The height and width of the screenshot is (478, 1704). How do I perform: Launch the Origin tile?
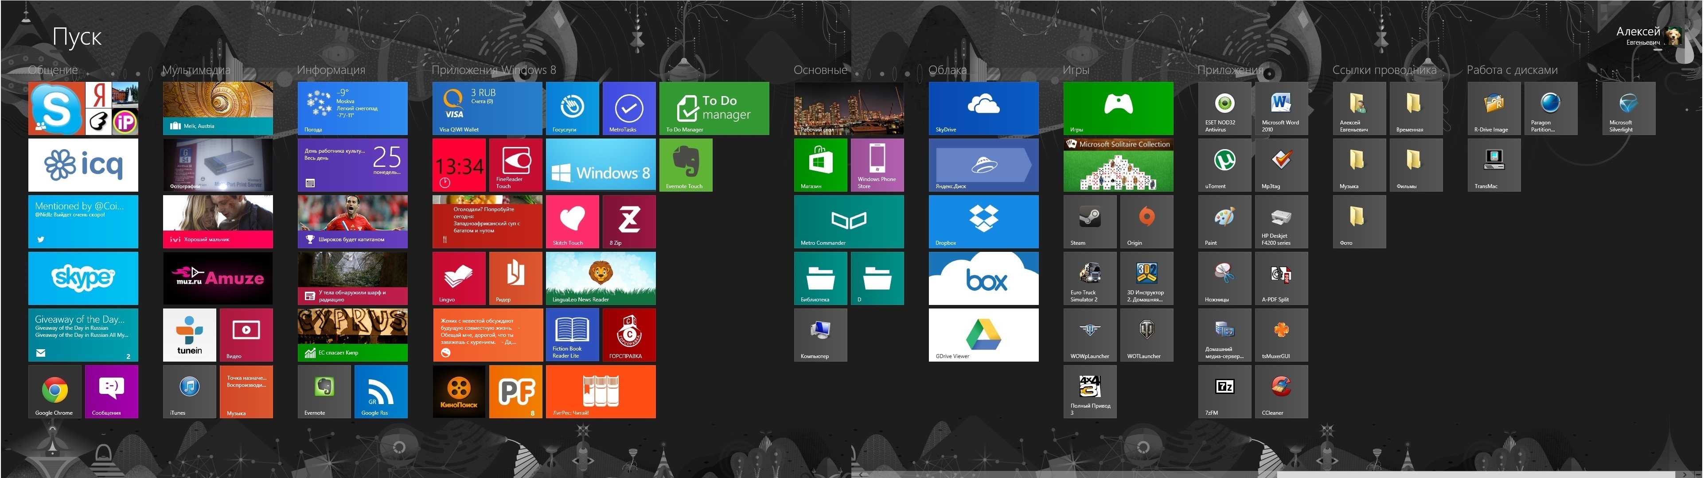coord(1147,222)
